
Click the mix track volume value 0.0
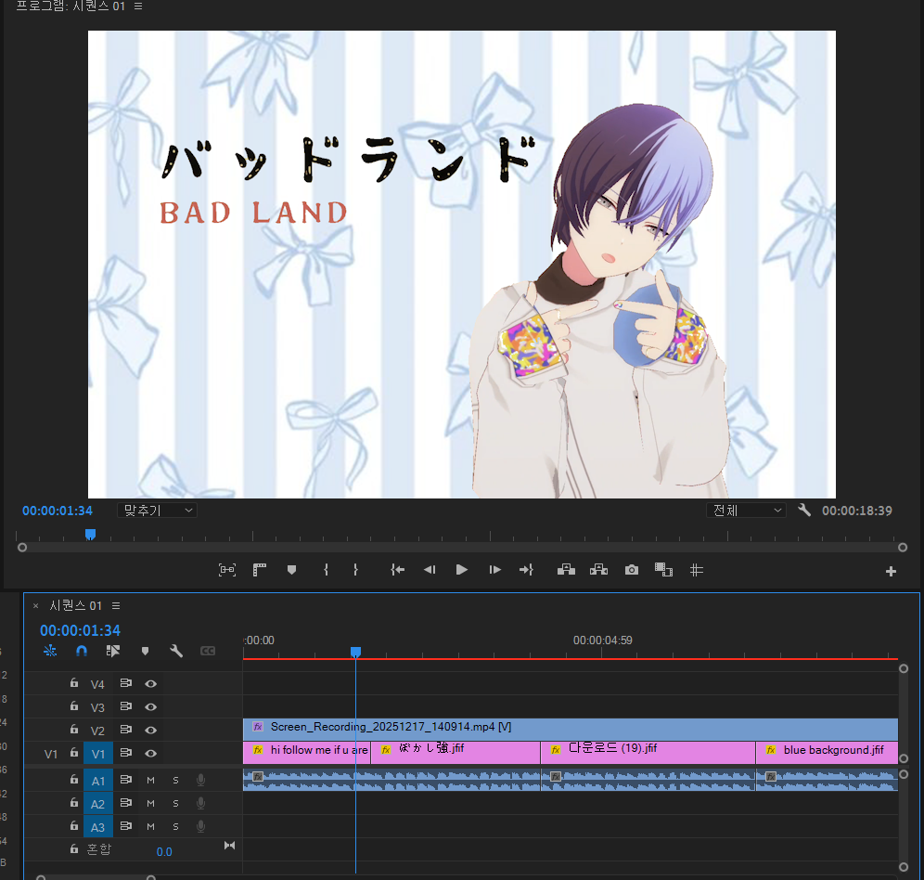tap(164, 851)
